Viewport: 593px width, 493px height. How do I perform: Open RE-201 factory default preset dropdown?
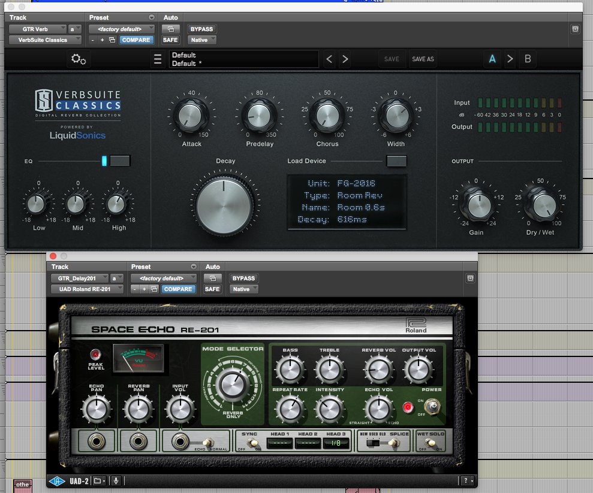[x=164, y=279]
